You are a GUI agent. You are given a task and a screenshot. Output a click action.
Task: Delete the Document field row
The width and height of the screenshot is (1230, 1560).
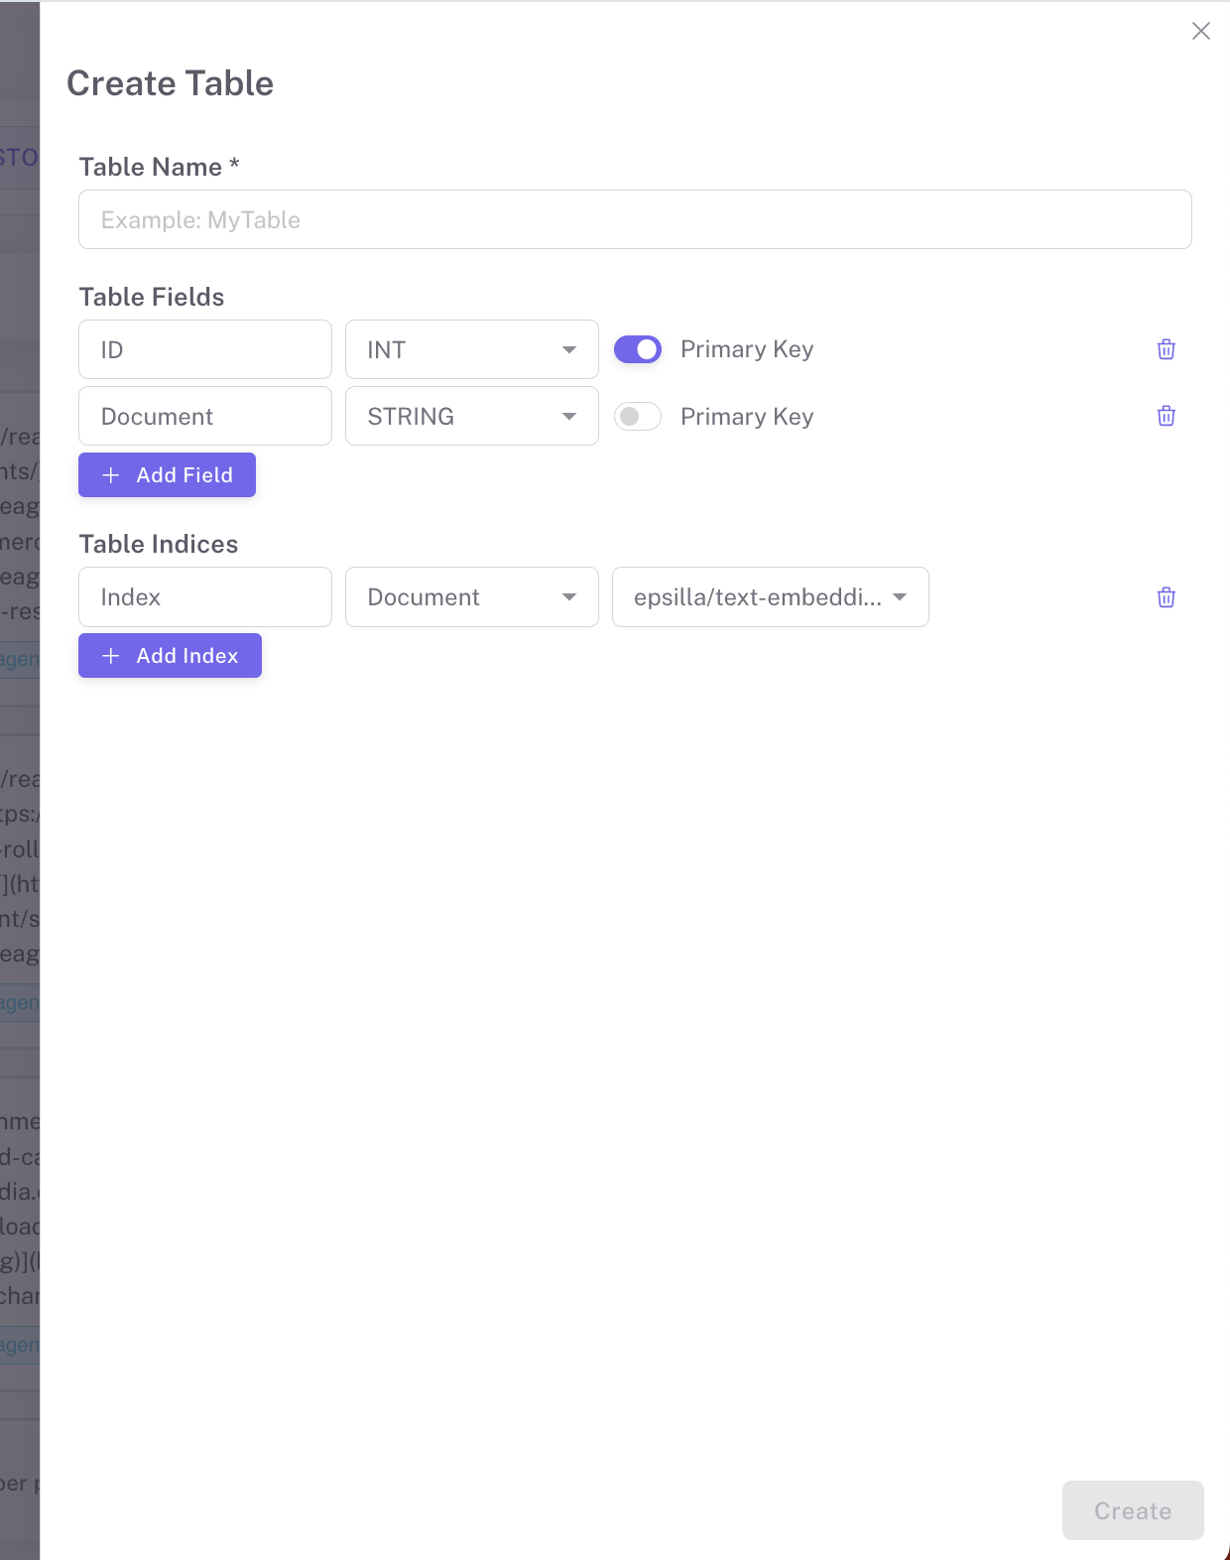pyautogui.click(x=1166, y=416)
